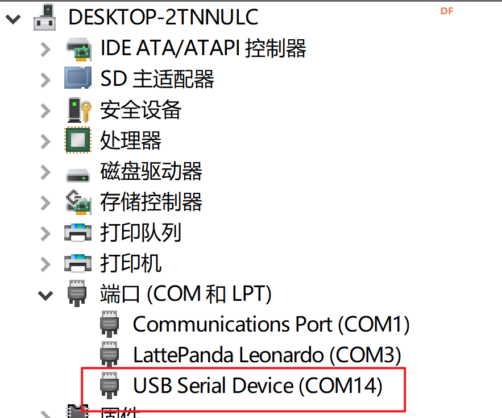Click the SD 主适配器 display adapter icon

click(x=77, y=79)
